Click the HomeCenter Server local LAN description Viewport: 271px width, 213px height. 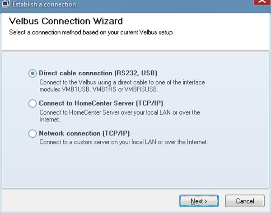120,116
